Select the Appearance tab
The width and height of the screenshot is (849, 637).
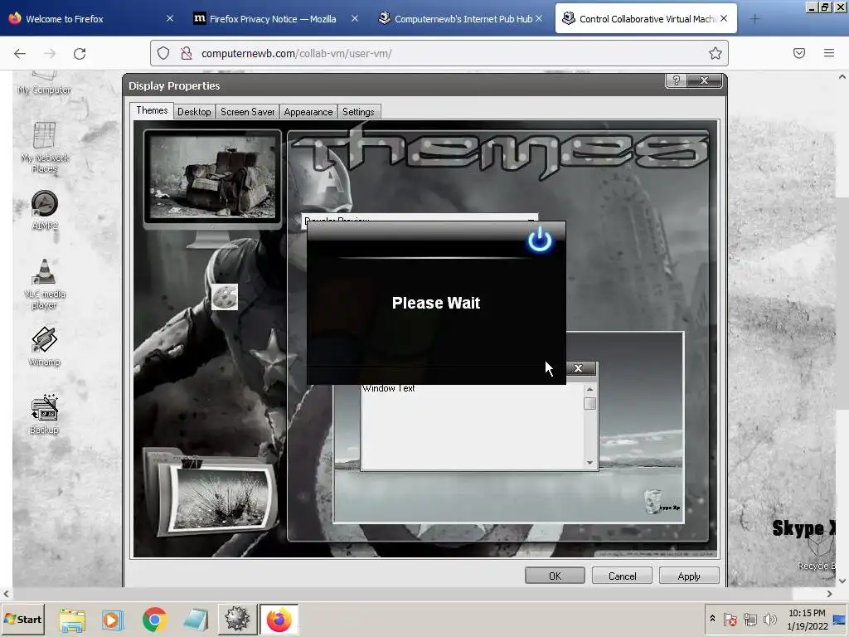pyautogui.click(x=308, y=112)
